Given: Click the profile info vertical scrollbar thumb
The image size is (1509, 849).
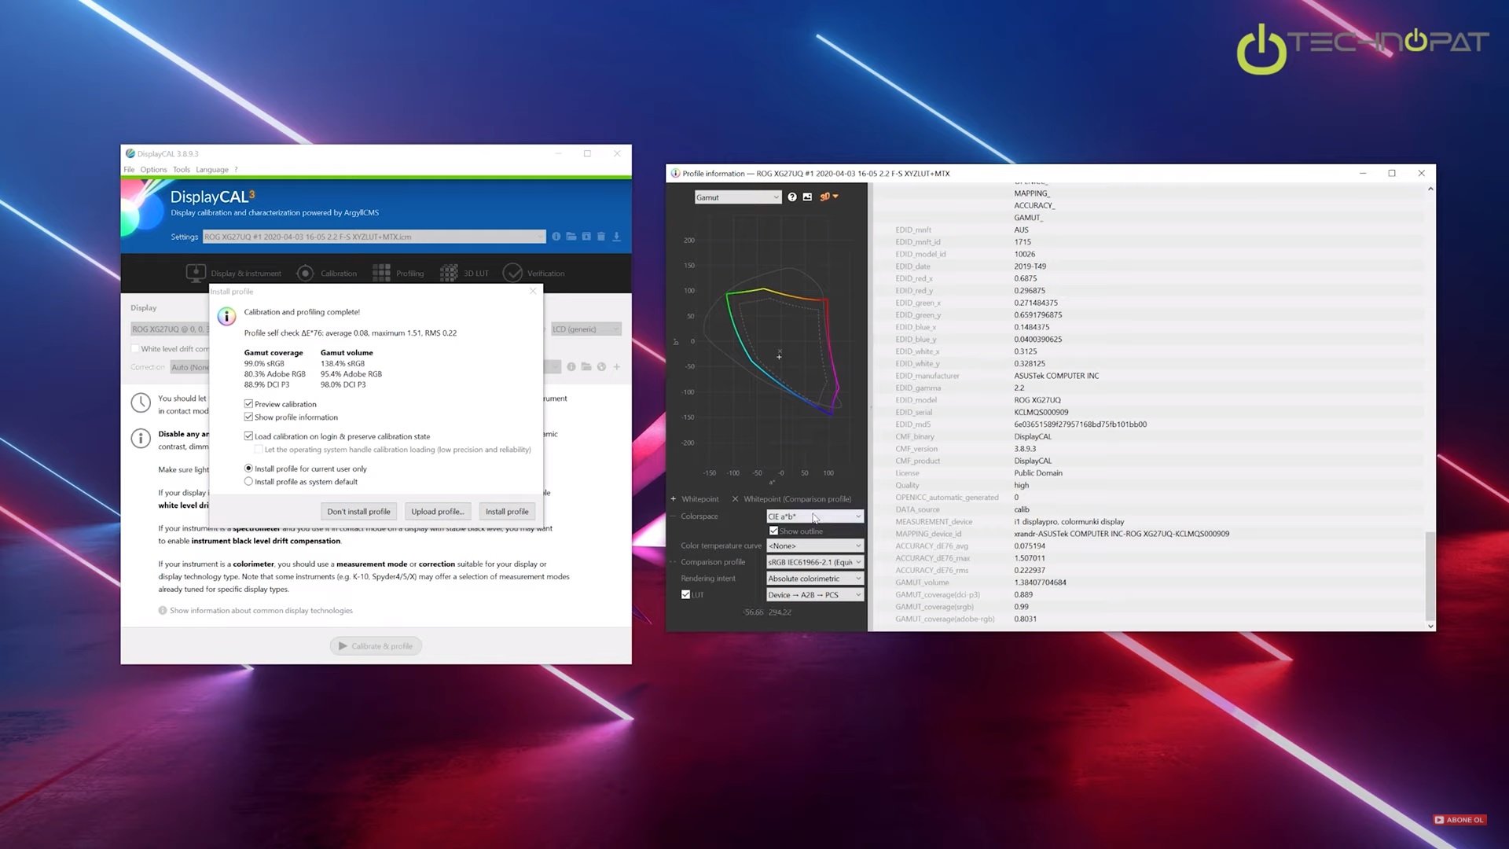Looking at the screenshot, I should click(x=1430, y=575).
